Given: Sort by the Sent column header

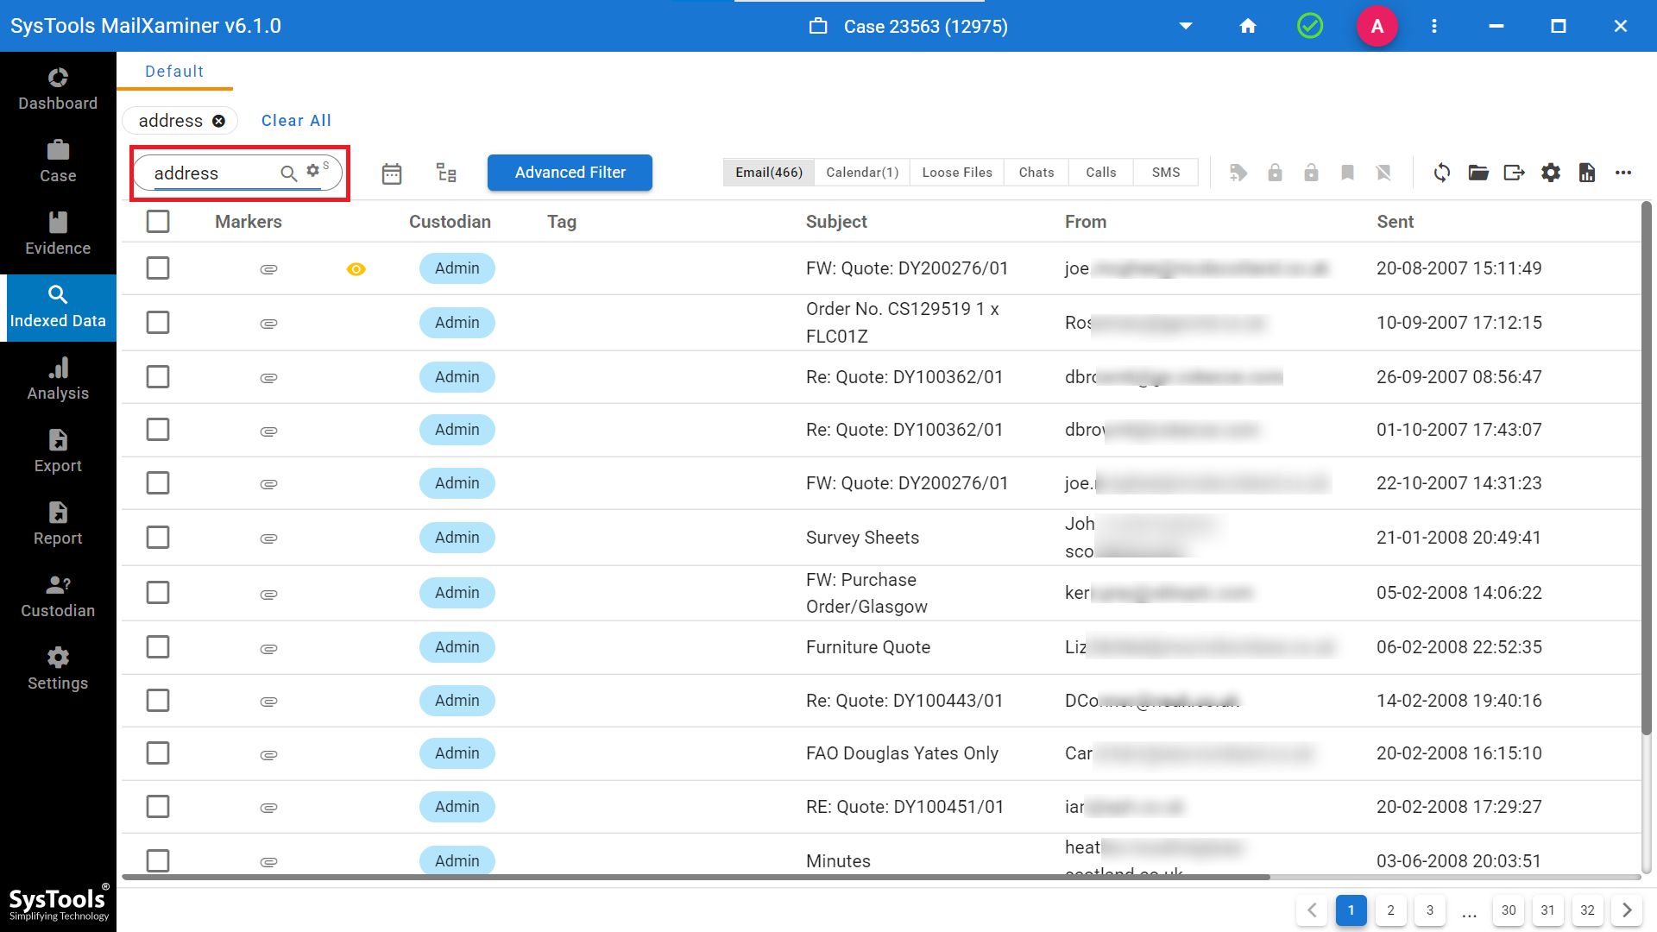Looking at the screenshot, I should tap(1395, 222).
